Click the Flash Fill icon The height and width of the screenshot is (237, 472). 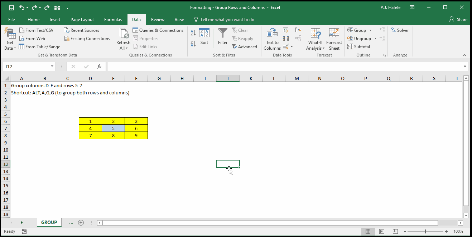point(286,30)
